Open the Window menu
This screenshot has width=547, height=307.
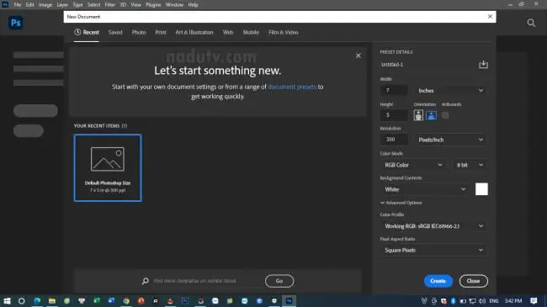174,4
